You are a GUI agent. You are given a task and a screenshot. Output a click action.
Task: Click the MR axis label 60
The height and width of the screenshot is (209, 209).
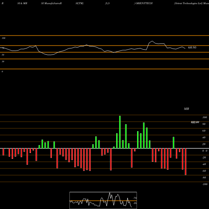pyautogui.click(x=204, y=131)
